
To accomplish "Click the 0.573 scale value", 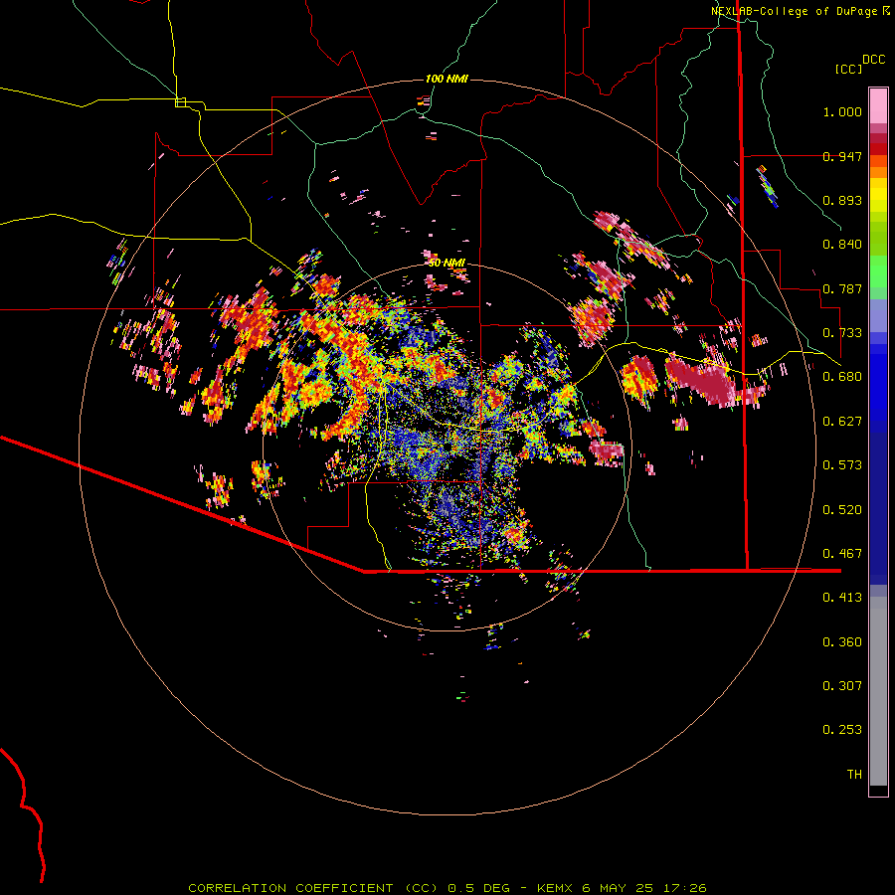I will click(x=842, y=465).
